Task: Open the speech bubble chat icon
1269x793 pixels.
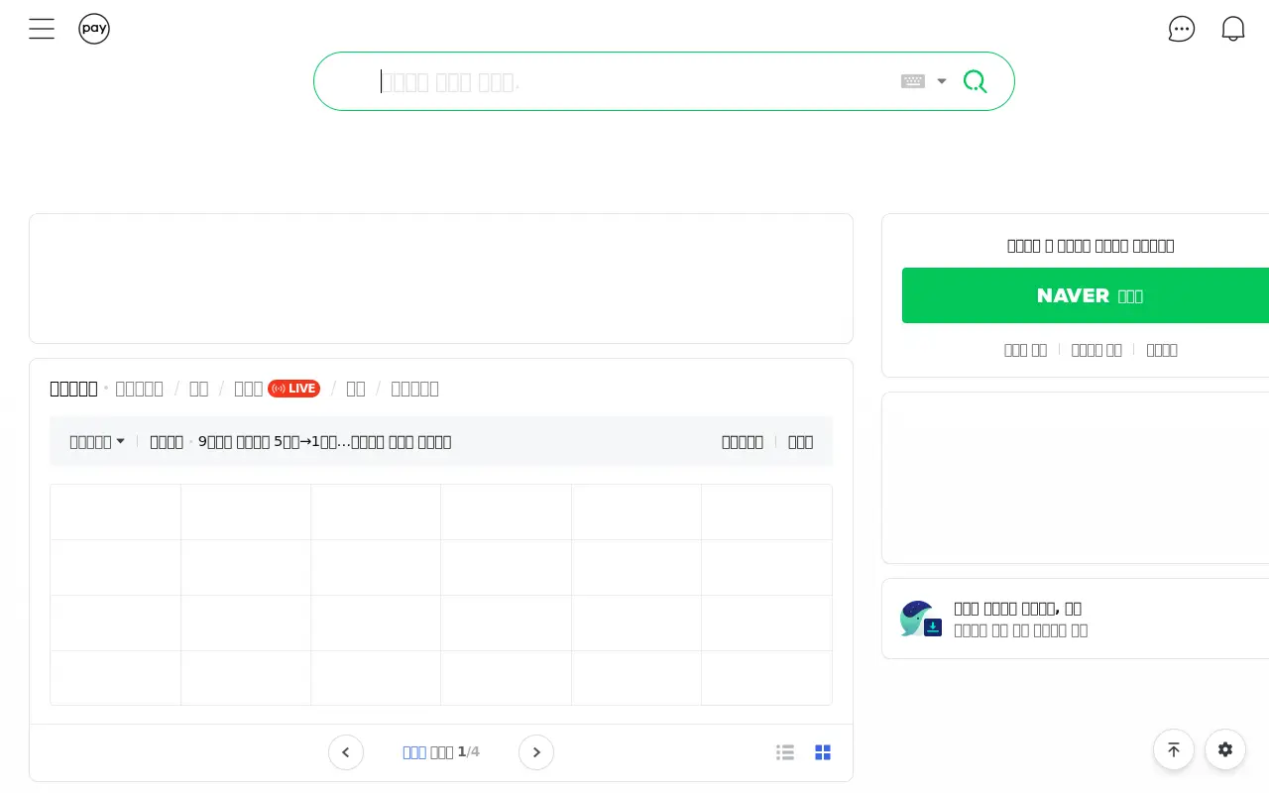Action: (x=1182, y=29)
